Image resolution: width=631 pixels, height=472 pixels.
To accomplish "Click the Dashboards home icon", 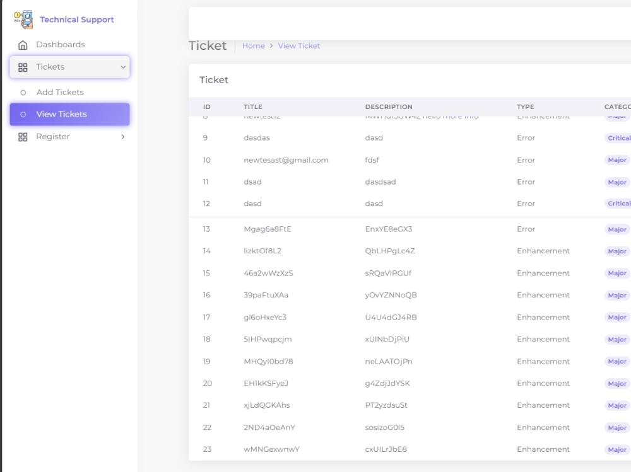I will pyautogui.click(x=22, y=45).
